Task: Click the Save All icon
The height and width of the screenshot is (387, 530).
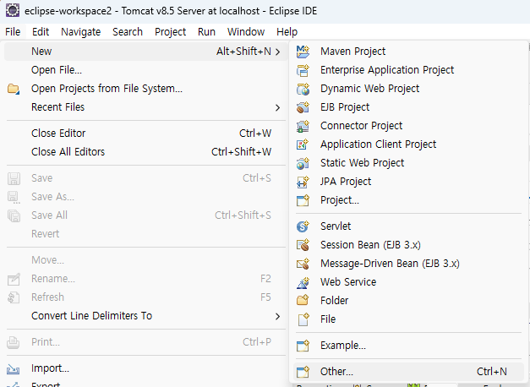Action: tap(14, 215)
